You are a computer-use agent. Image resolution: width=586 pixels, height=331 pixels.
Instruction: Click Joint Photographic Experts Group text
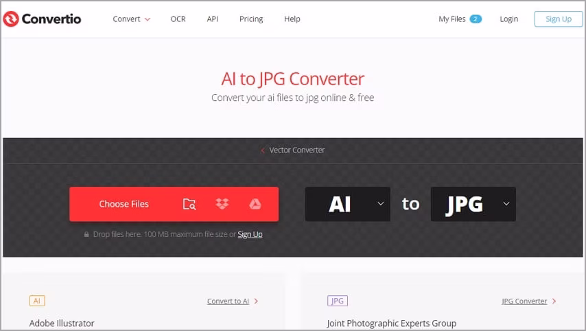point(392,323)
